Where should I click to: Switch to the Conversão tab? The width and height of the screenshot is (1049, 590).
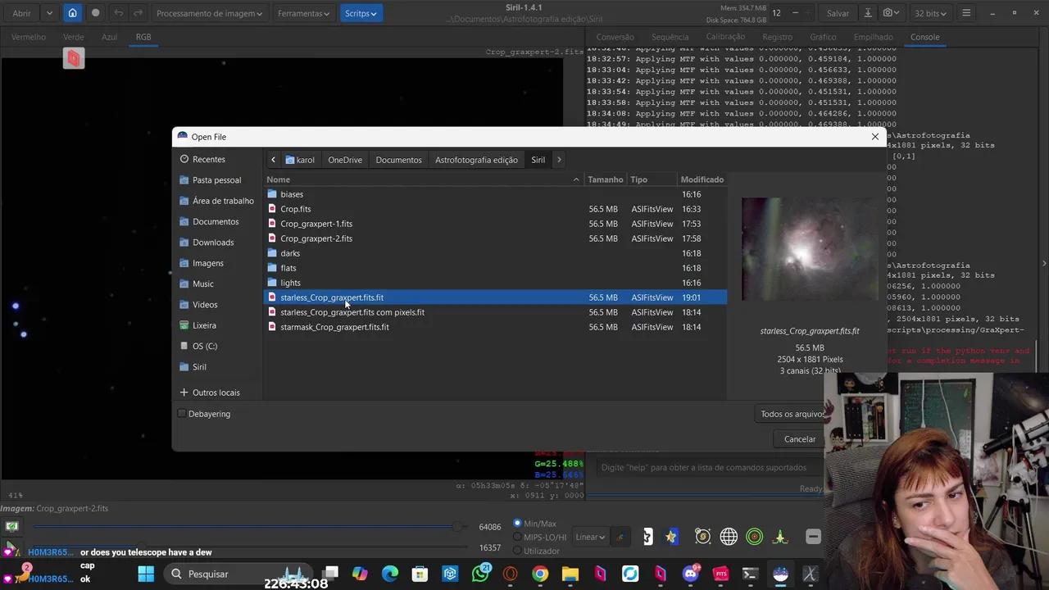(x=615, y=37)
